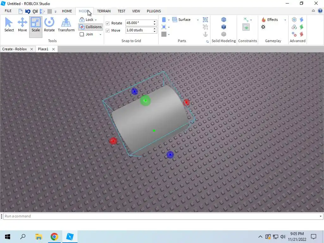Image resolution: width=324 pixels, height=243 pixels.
Task: Click the gray part color swatch
Action: tap(164, 34)
